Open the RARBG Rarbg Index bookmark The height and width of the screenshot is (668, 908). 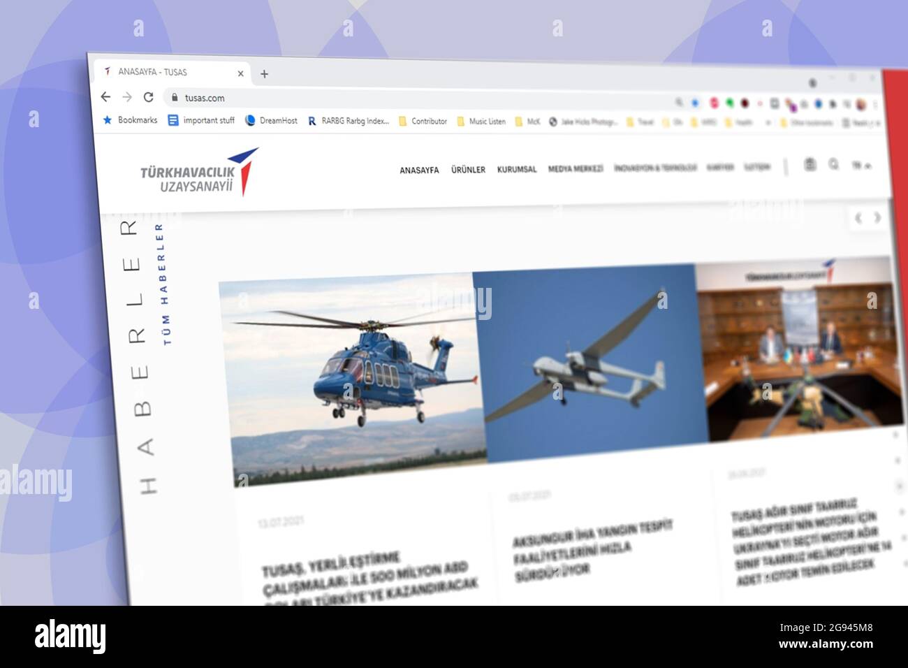(349, 121)
